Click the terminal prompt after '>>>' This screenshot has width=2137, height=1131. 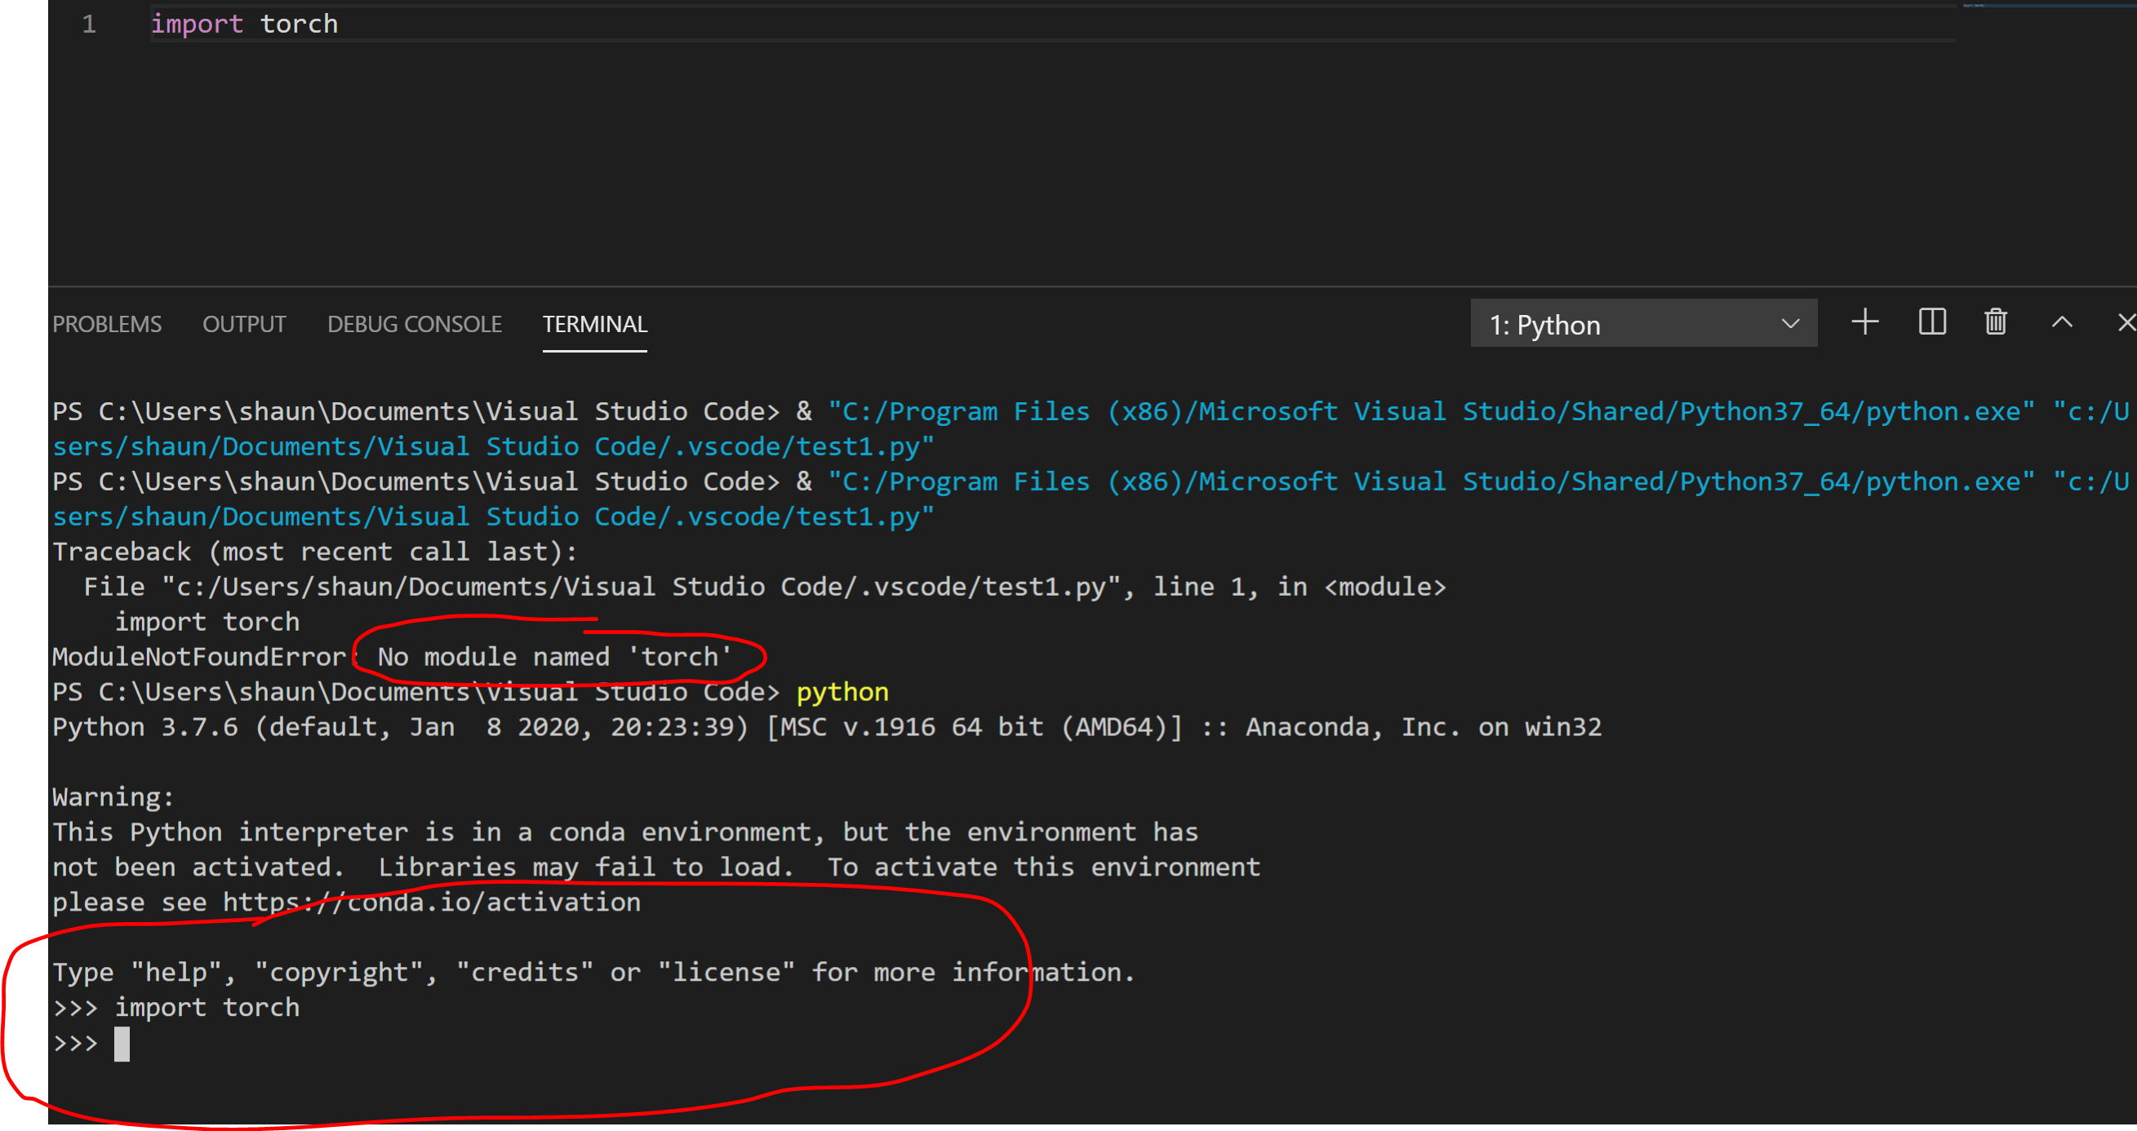point(124,1043)
